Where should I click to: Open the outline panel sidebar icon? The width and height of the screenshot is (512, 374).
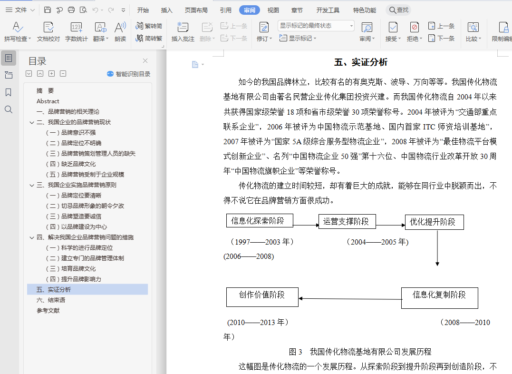(x=9, y=58)
